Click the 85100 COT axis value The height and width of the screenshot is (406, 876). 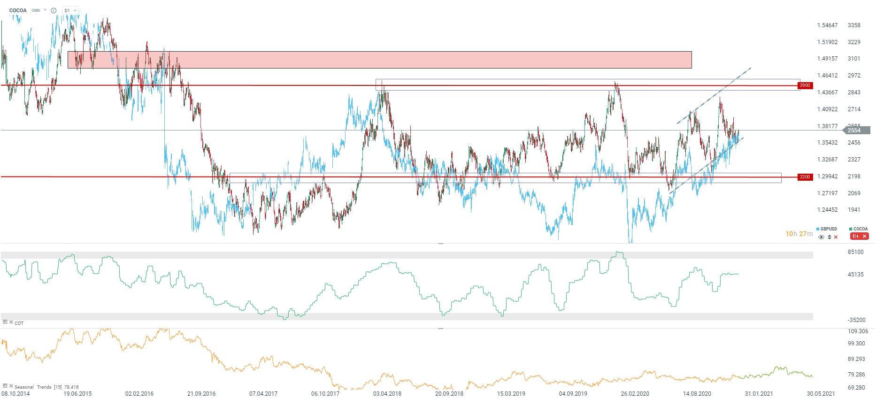(x=855, y=252)
